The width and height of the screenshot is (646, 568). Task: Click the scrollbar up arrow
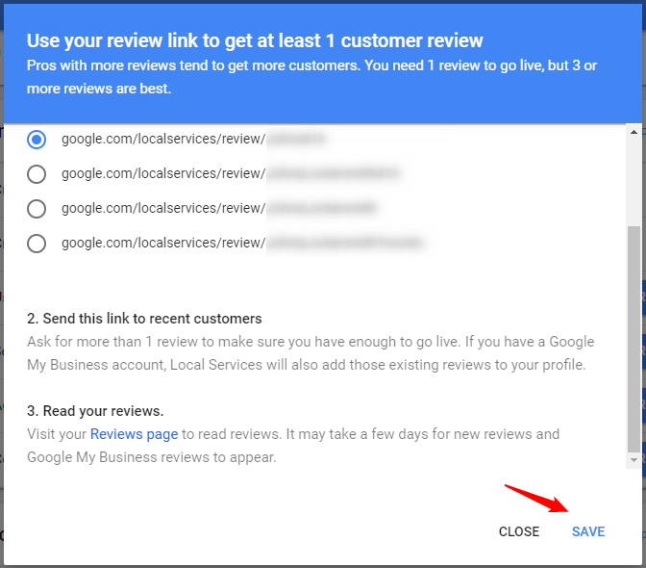(x=633, y=131)
